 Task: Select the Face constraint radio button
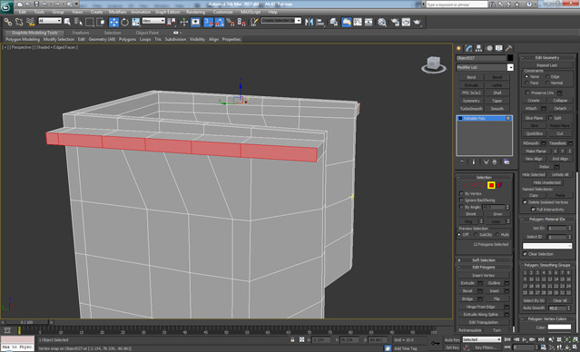point(526,83)
